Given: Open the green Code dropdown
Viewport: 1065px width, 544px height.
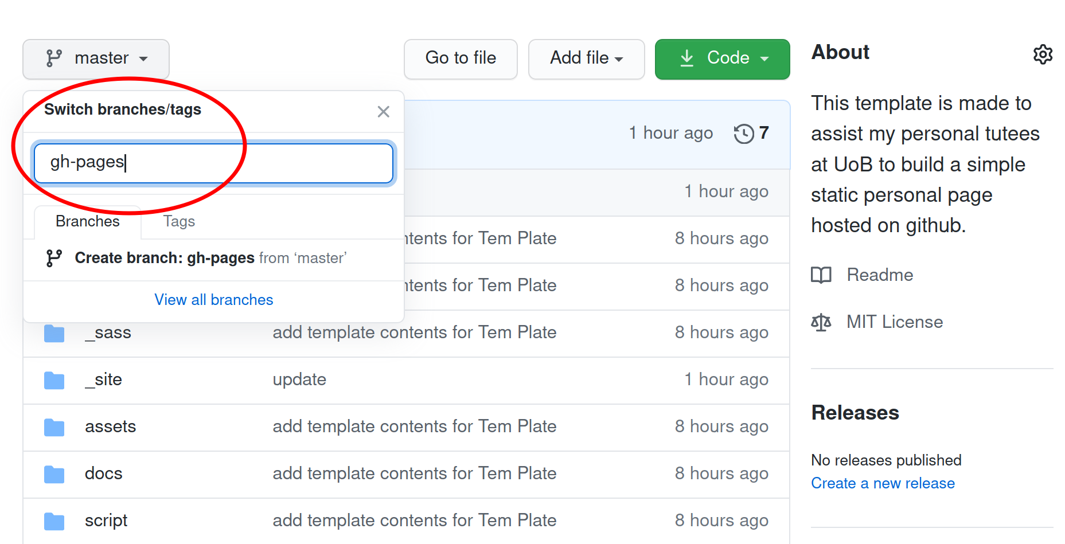Looking at the screenshot, I should 722,58.
